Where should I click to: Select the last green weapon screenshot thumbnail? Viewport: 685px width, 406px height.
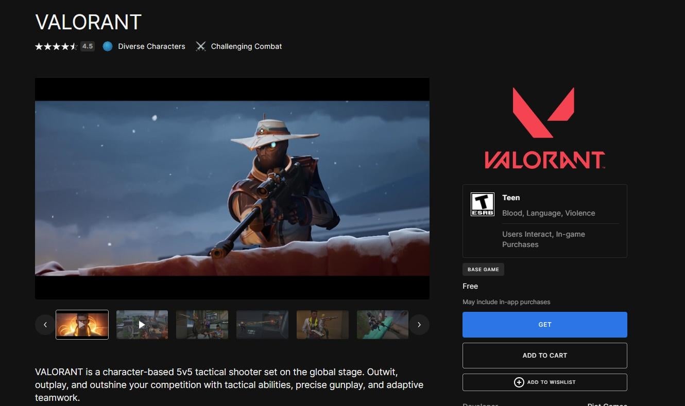coord(382,324)
